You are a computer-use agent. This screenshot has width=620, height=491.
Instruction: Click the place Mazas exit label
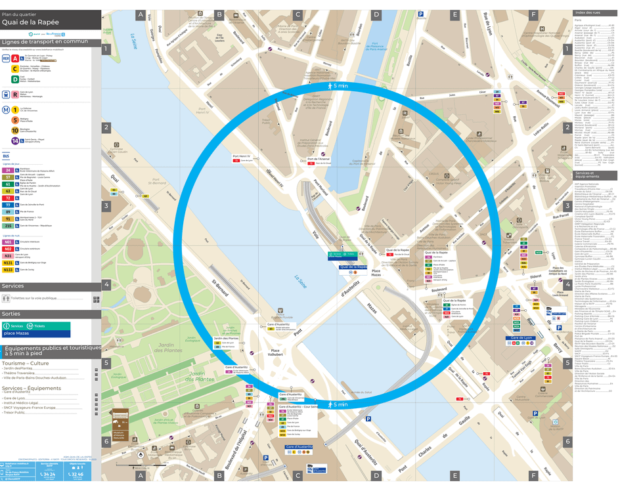coord(16,333)
